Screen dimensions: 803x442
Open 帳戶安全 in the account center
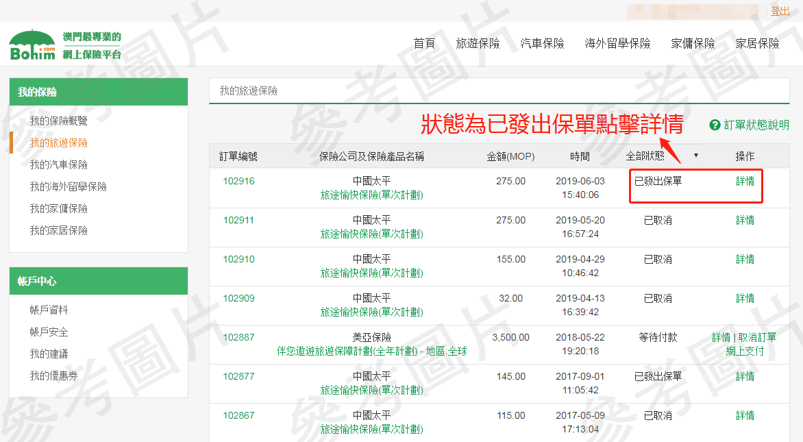click(x=49, y=332)
